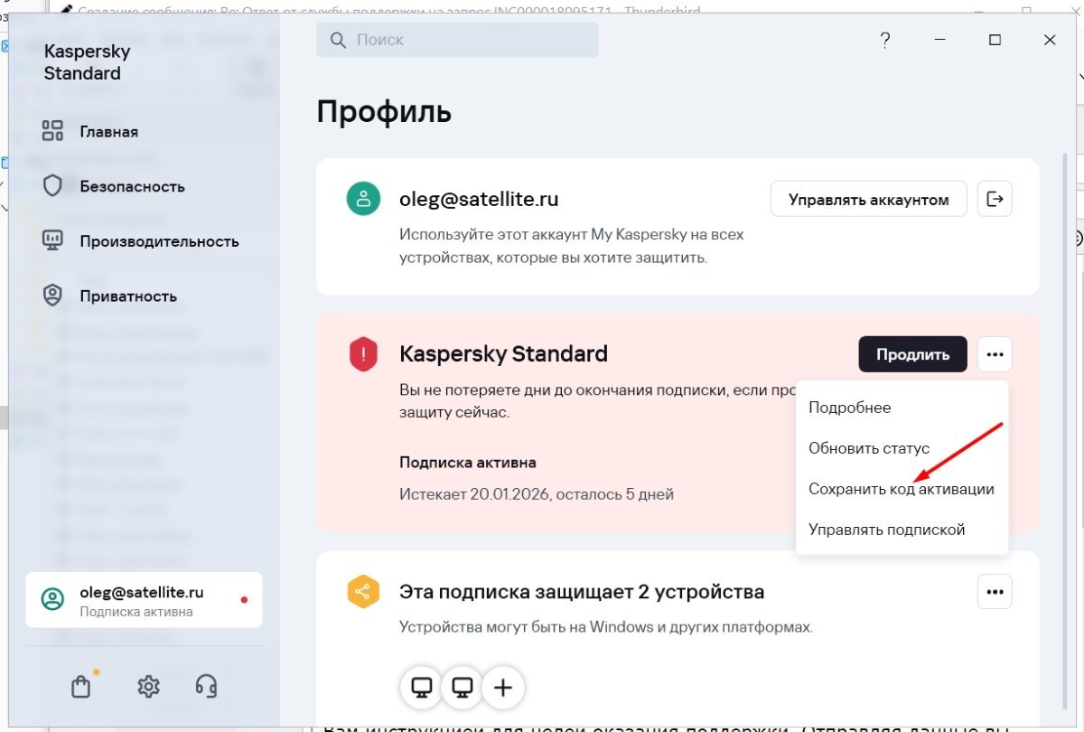Open the oleg@satellite.ru sidebar profile card
Image resolution: width=1084 pixels, height=732 pixels.
(144, 600)
